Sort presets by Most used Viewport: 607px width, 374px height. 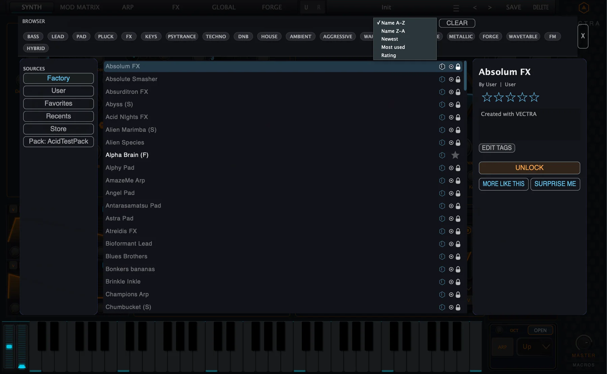coord(405,47)
